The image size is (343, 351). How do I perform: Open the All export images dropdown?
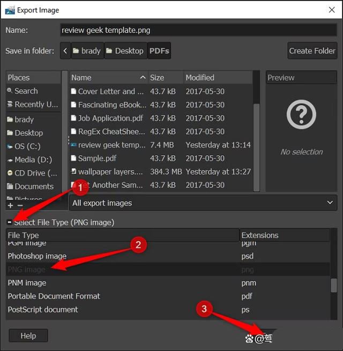203,203
